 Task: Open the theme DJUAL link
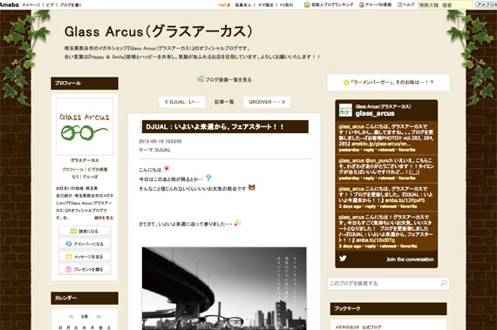[163, 150]
